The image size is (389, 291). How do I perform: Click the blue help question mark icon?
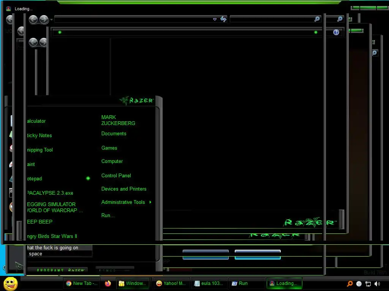336,32
